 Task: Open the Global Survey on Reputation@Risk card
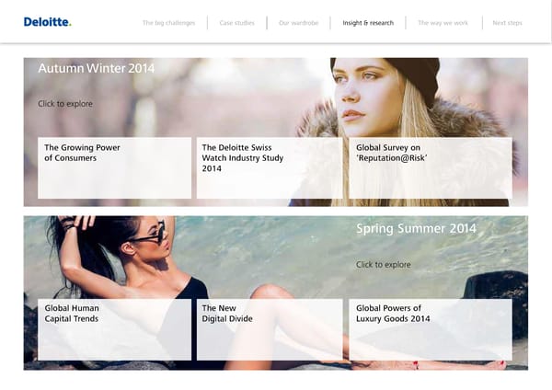tap(430, 167)
